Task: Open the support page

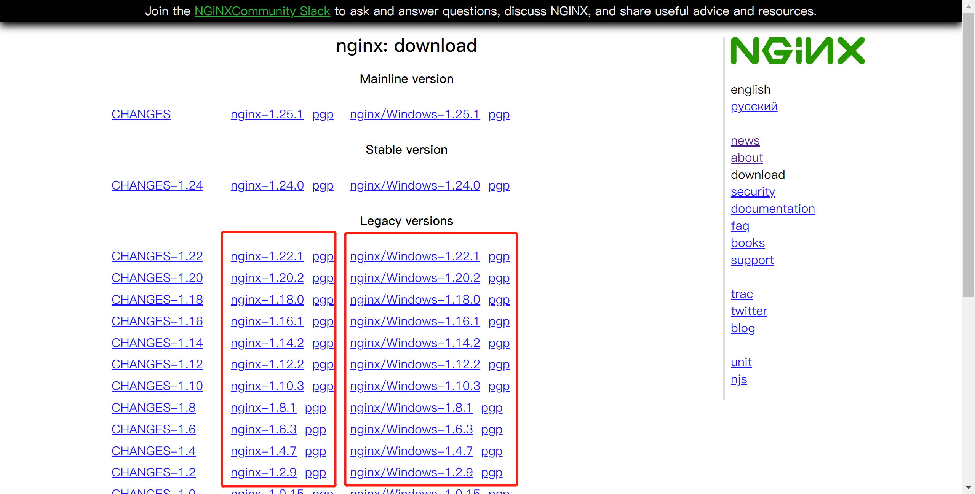Action: click(x=752, y=260)
